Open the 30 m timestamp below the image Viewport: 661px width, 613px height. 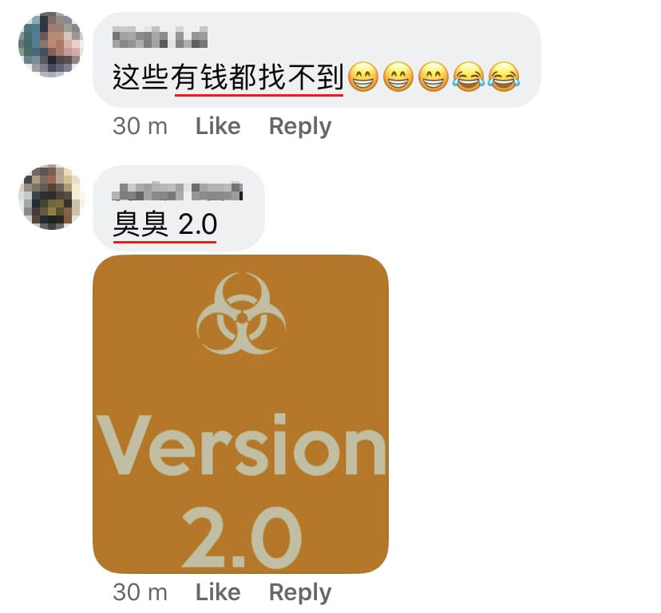click(140, 592)
